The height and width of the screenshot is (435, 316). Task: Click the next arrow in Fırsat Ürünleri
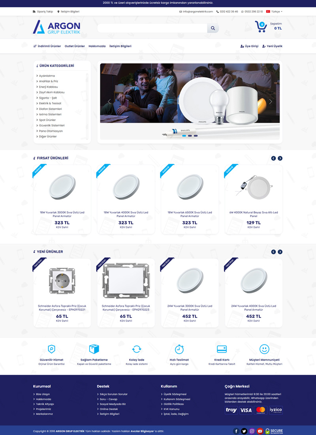tap(280, 158)
